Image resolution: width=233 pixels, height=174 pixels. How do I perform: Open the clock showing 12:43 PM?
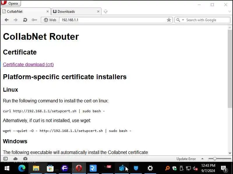tap(208, 168)
